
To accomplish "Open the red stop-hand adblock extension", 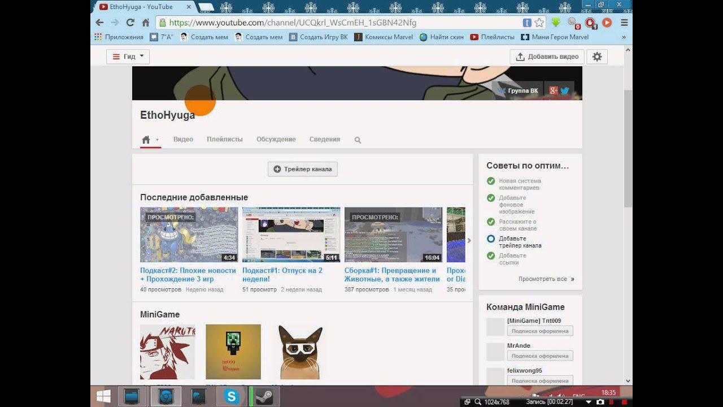I will (x=590, y=23).
